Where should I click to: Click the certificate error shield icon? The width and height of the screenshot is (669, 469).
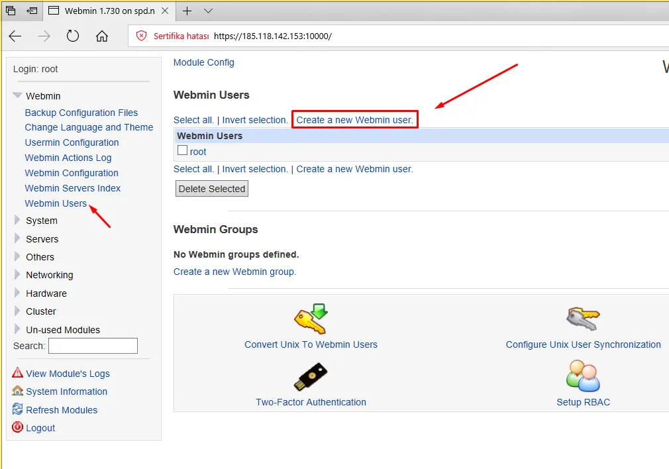(141, 36)
